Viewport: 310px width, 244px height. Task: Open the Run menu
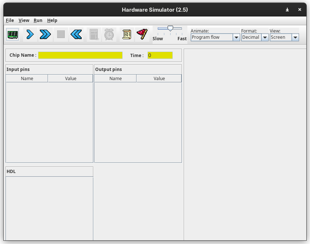coord(38,20)
